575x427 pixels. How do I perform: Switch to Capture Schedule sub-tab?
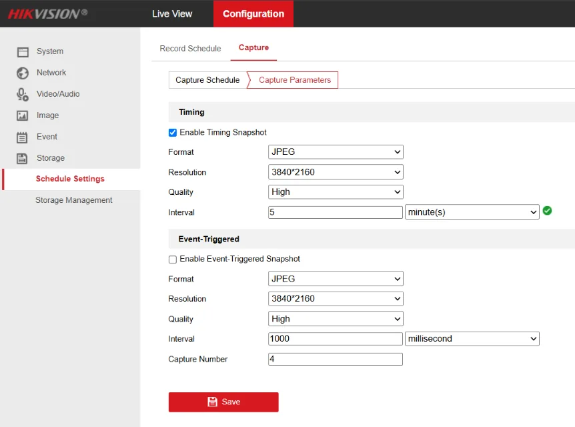point(207,80)
